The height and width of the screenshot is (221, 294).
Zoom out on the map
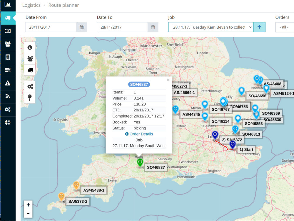28,213
